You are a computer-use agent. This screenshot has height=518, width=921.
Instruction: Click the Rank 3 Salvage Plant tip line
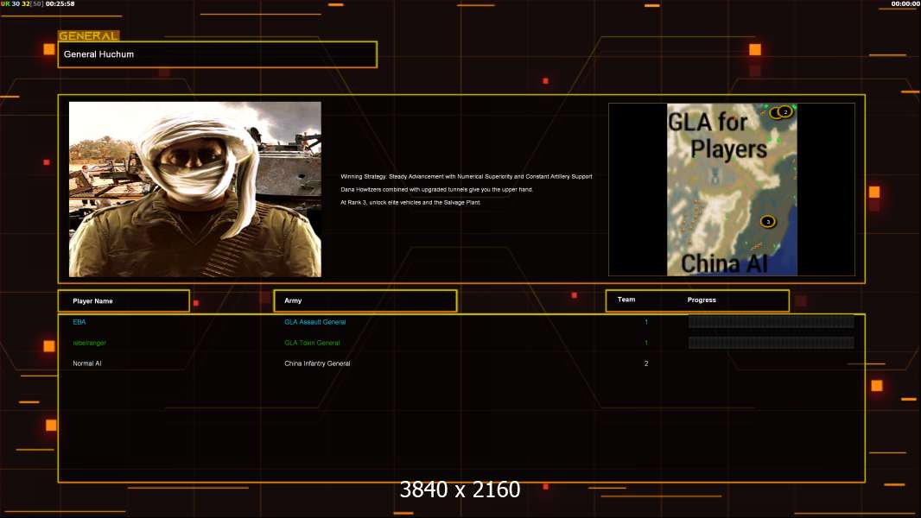[x=410, y=202]
